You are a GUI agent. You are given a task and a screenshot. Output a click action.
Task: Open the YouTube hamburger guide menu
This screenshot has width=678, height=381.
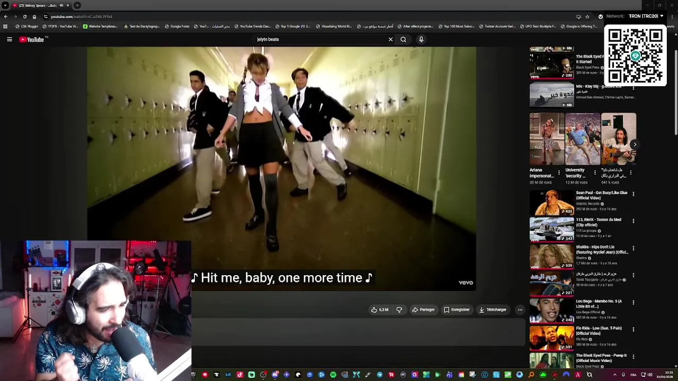[10, 39]
